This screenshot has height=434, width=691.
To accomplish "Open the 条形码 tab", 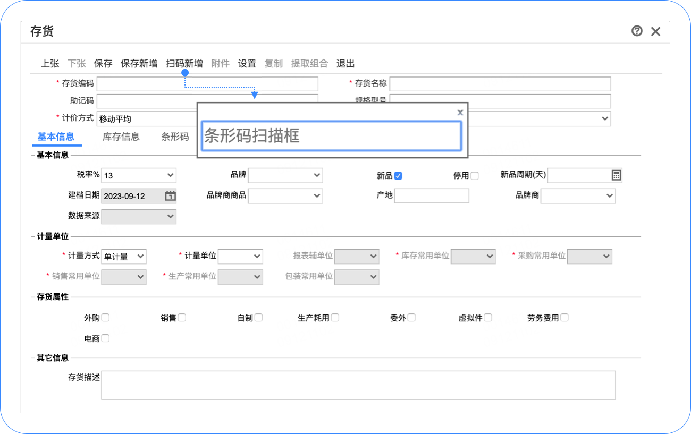I will 175,137.
